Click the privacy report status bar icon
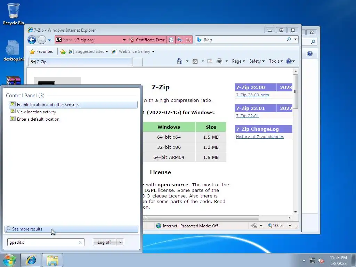This screenshot has height=267, width=356. [x=254, y=226]
